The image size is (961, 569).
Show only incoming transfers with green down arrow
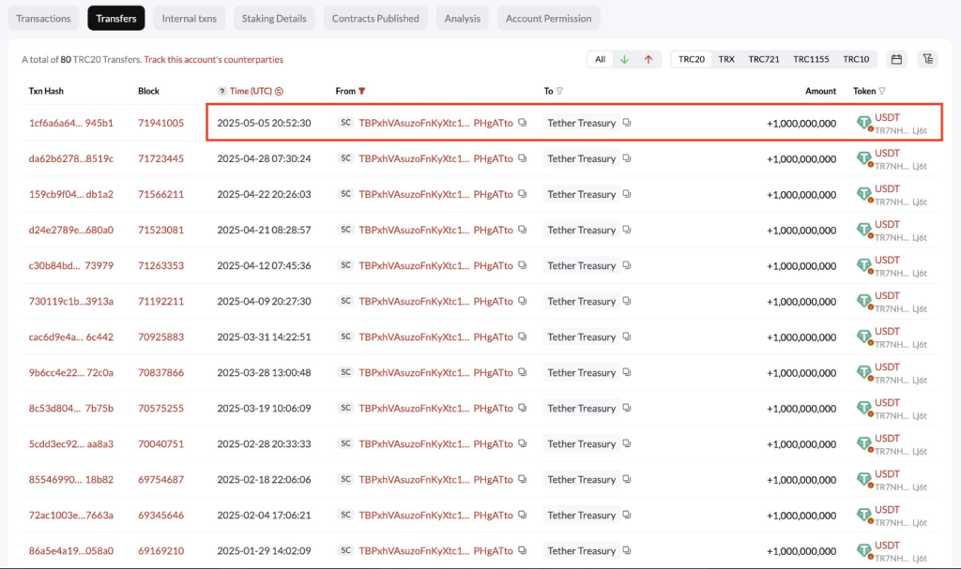click(624, 59)
